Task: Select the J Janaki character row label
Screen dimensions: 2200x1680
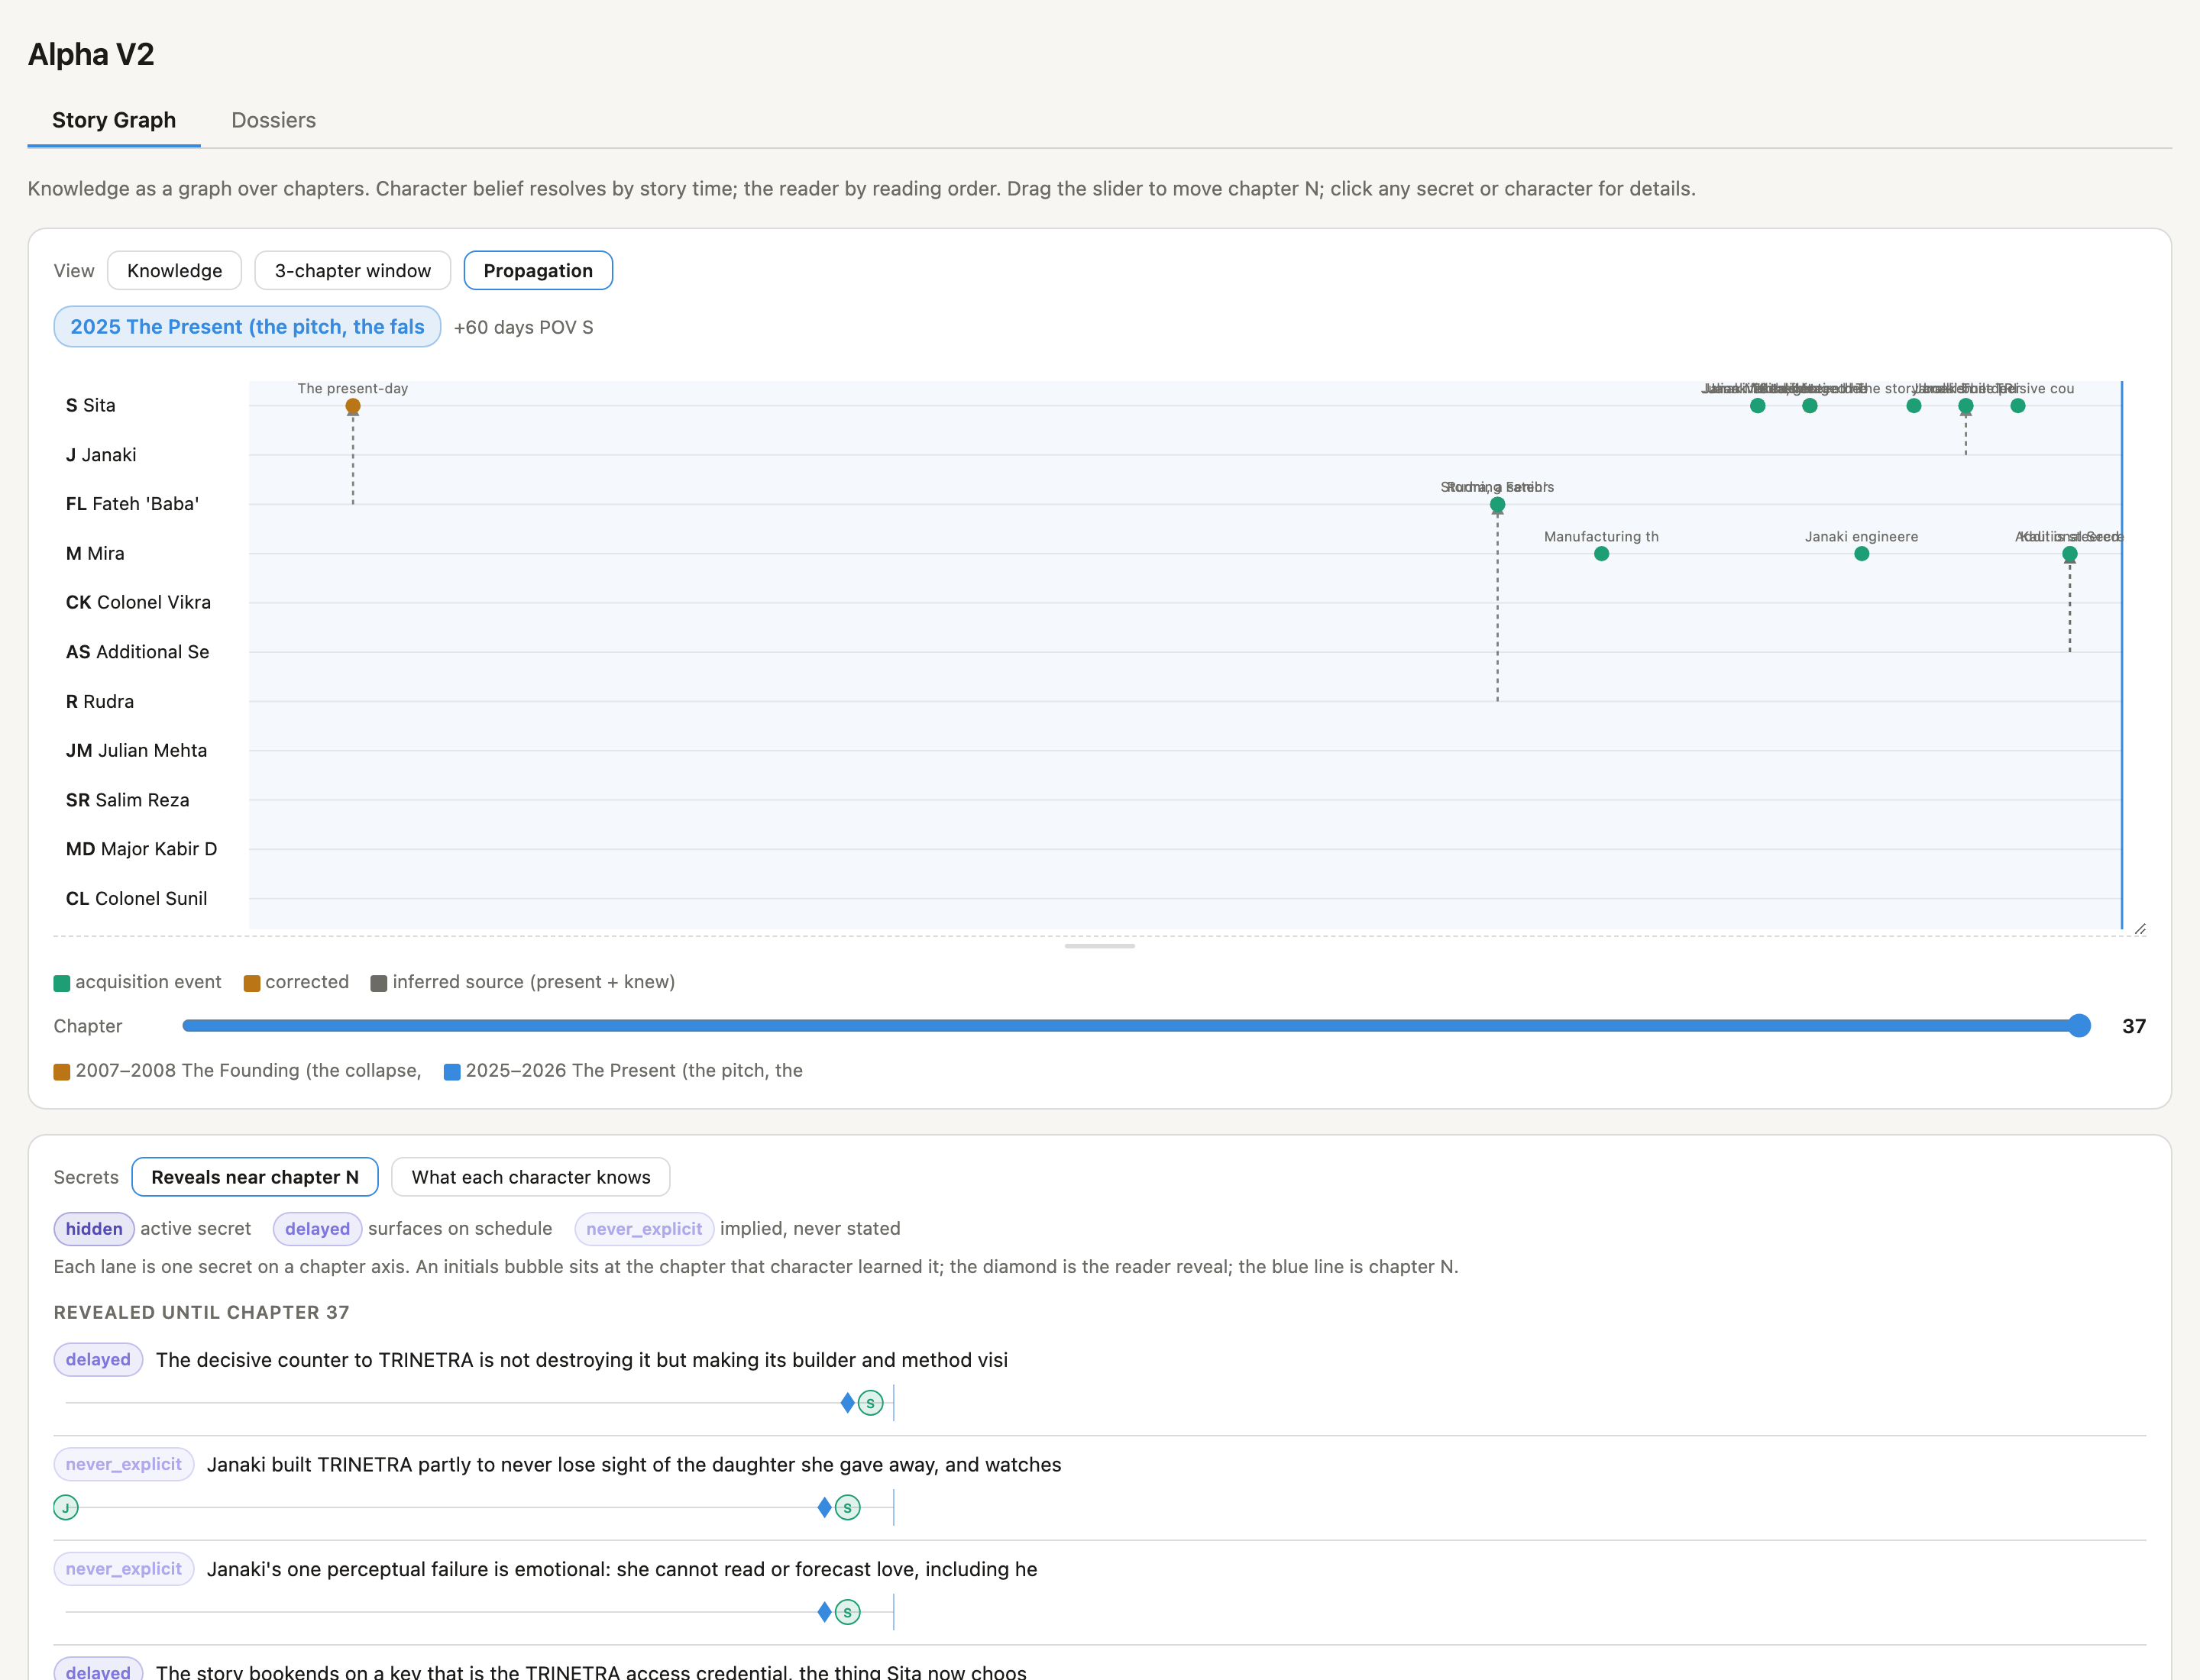Action: click(101, 455)
